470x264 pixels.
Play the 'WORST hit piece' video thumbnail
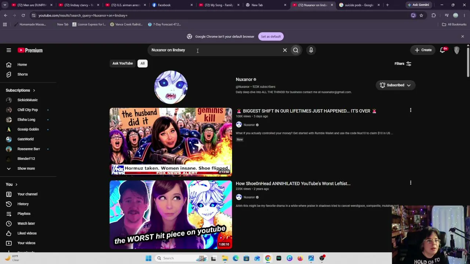[171, 215]
